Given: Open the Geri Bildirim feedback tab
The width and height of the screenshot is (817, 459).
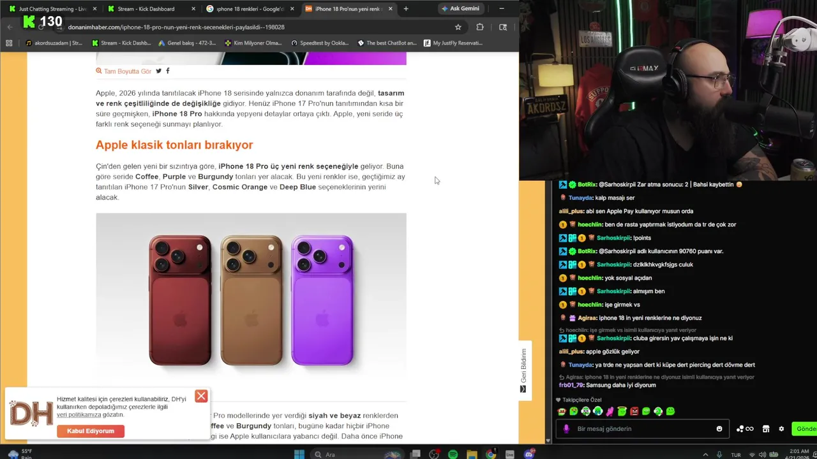Looking at the screenshot, I should tap(523, 370).
